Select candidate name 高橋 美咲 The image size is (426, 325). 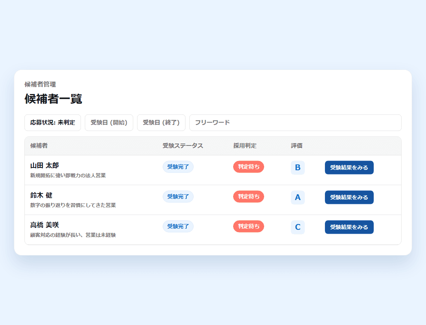[x=45, y=225]
